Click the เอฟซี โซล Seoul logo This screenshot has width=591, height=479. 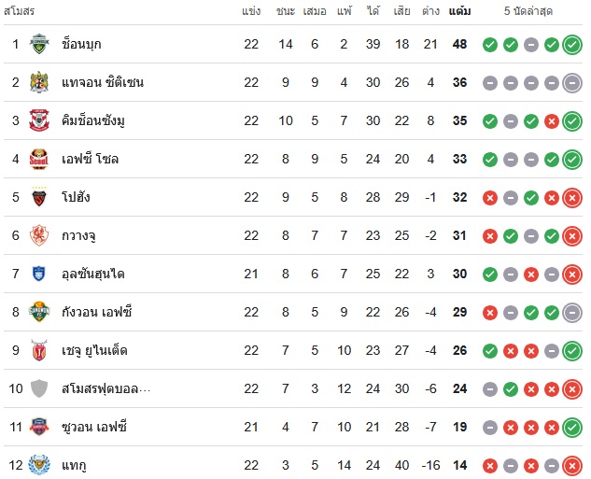click(39, 159)
